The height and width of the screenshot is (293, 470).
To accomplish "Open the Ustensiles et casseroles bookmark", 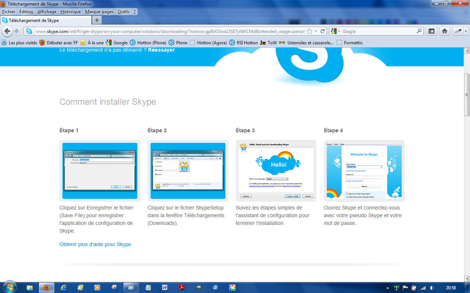I will pyautogui.click(x=306, y=43).
